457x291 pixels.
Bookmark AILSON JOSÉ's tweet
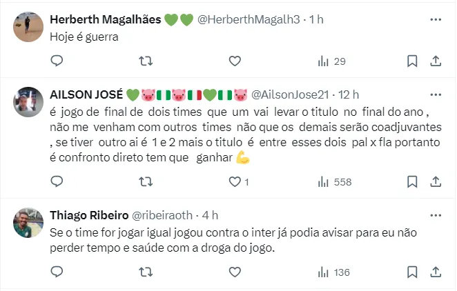(412, 182)
